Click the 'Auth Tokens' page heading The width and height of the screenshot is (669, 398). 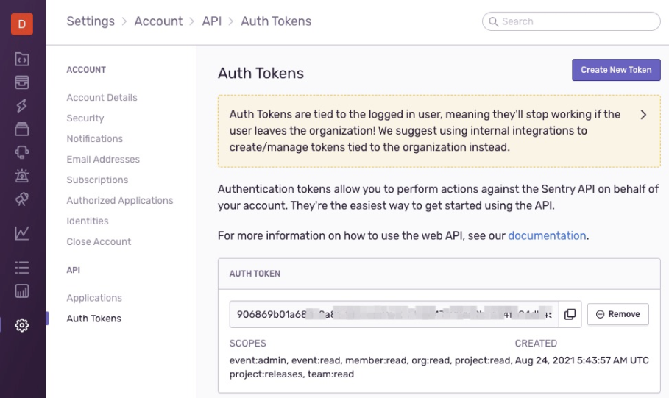[261, 74]
